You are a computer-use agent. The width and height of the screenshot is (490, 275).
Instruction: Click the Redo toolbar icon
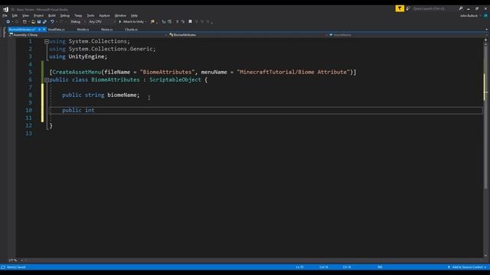(x=61, y=22)
